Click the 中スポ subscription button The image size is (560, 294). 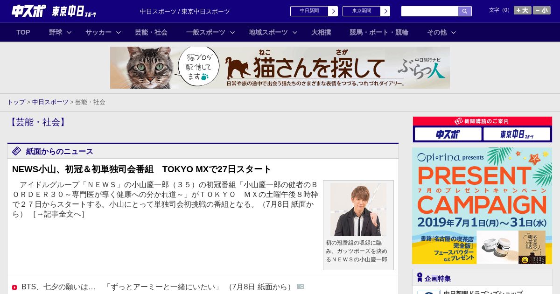coord(448,134)
